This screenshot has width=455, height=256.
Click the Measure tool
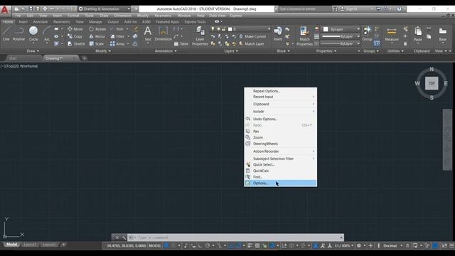pos(392,33)
